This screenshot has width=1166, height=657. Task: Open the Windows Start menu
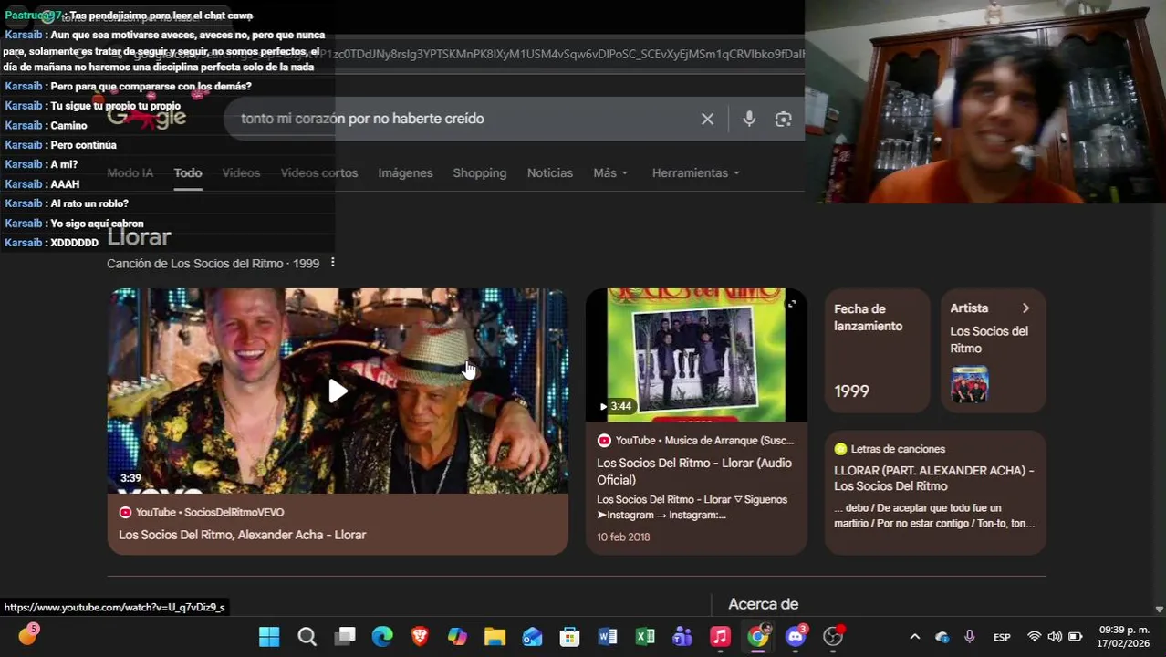(269, 636)
